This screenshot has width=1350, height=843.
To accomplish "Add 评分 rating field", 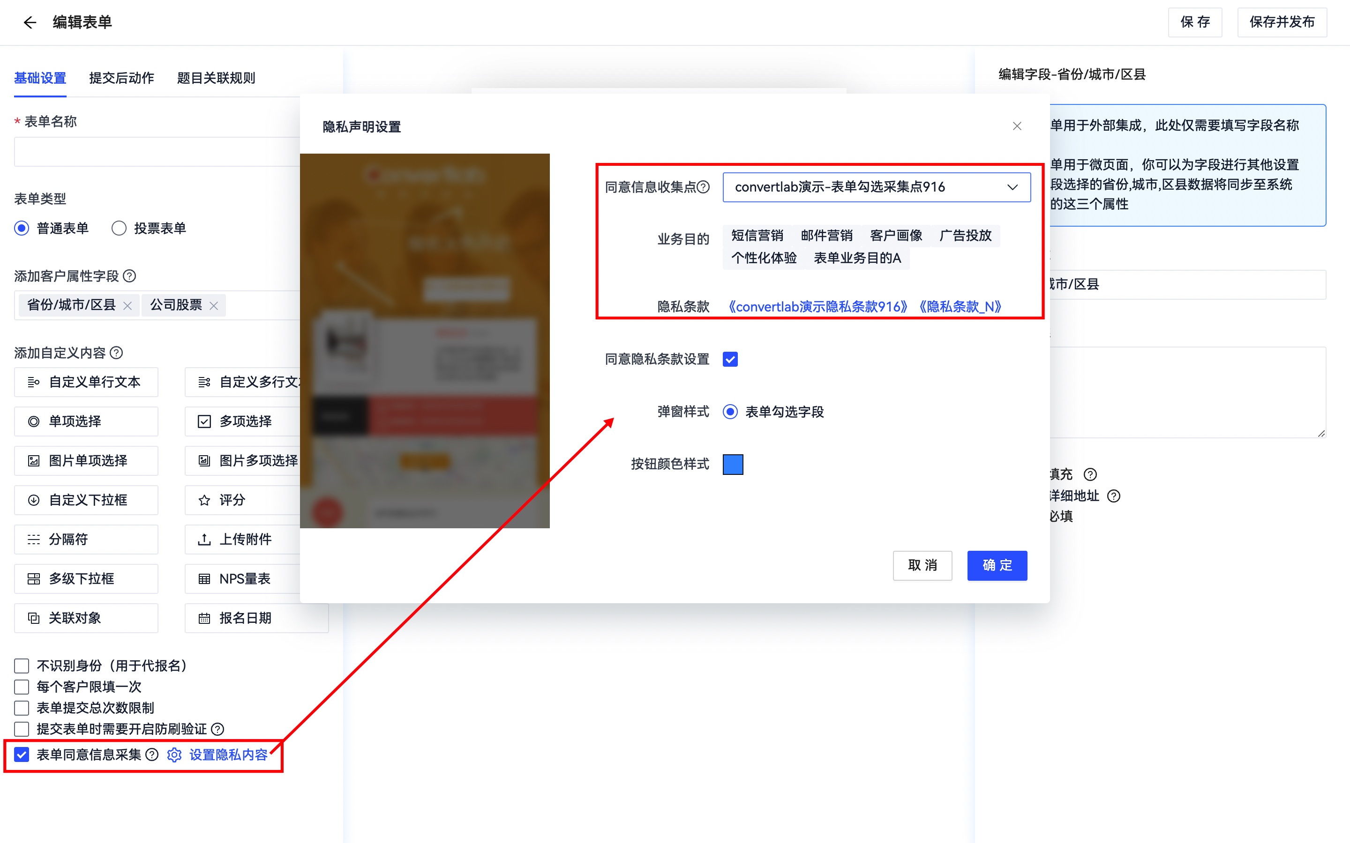I will pyautogui.click(x=243, y=500).
